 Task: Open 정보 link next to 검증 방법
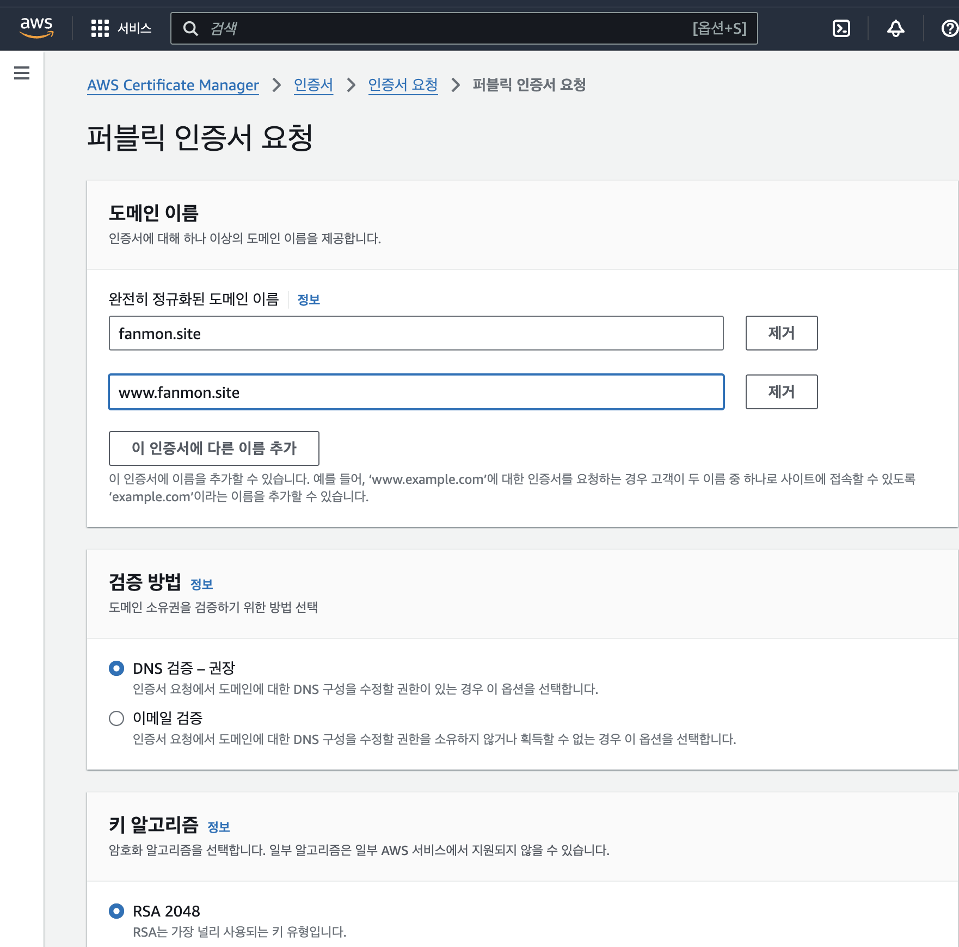[201, 584]
